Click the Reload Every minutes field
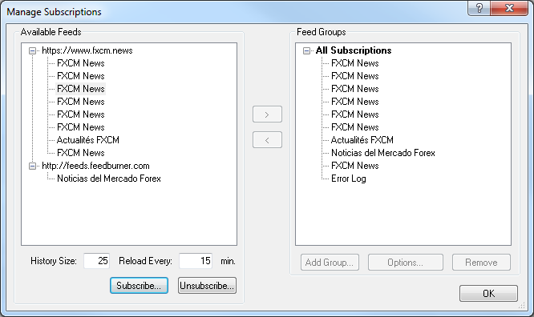This screenshot has height=317, width=534. pyautogui.click(x=196, y=261)
